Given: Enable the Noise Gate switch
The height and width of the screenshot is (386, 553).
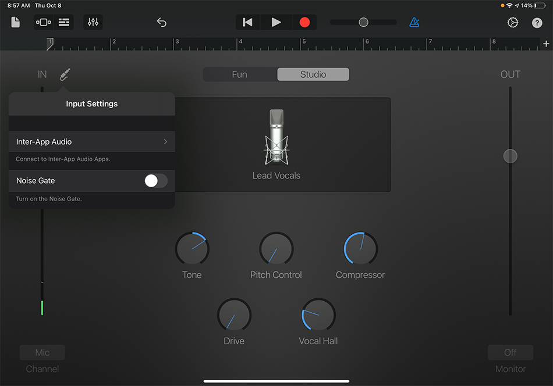Looking at the screenshot, I should click(x=155, y=181).
